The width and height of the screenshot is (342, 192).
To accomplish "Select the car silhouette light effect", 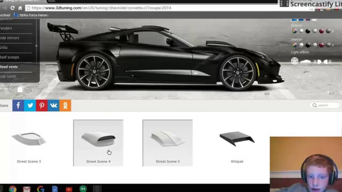I will coord(305,62).
